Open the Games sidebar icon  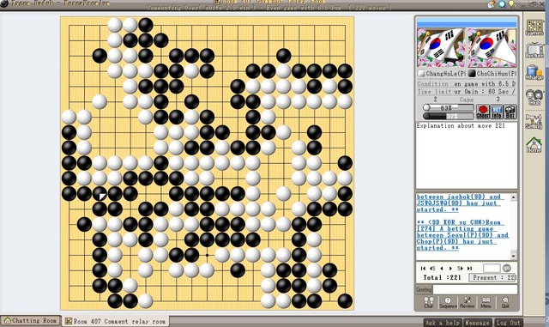click(534, 27)
